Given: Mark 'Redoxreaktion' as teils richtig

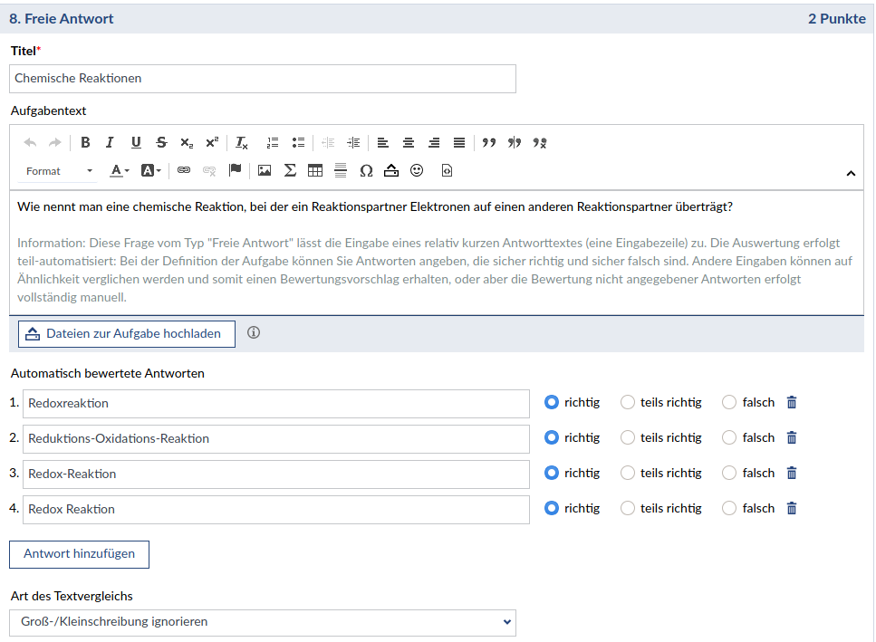Looking at the screenshot, I should (628, 403).
